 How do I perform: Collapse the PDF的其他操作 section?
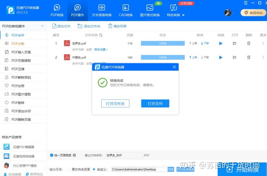(42, 26)
